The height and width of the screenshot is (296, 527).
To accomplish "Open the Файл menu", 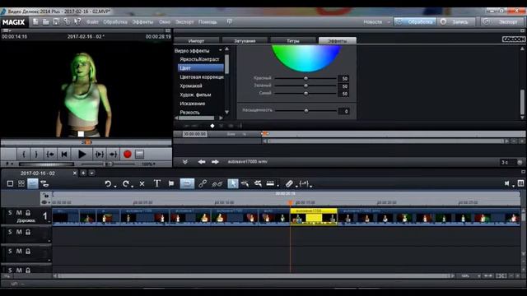I will [92, 22].
